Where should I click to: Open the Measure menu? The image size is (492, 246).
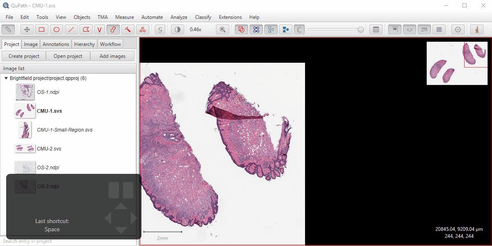pos(124,17)
